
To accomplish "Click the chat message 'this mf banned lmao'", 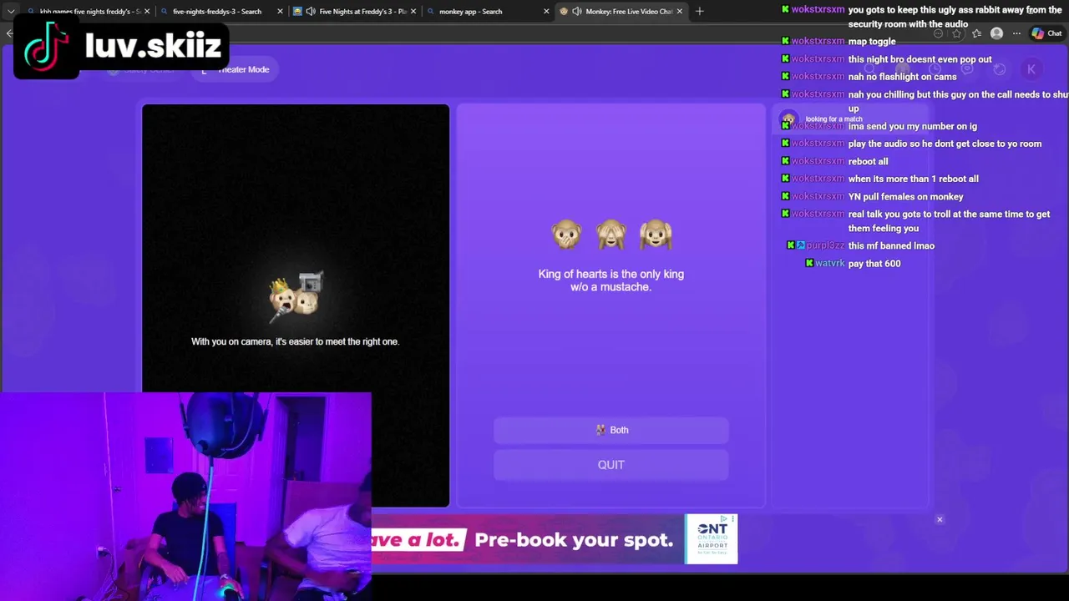I will [891, 246].
